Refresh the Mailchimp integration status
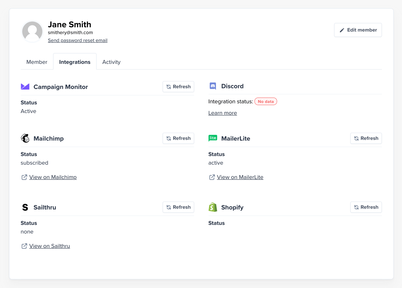402x288 pixels. click(178, 138)
